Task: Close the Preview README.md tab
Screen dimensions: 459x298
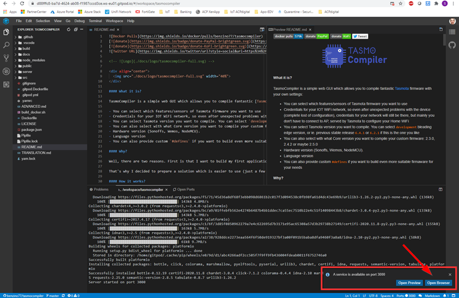Action: pyautogui.click(x=310, y=29)
